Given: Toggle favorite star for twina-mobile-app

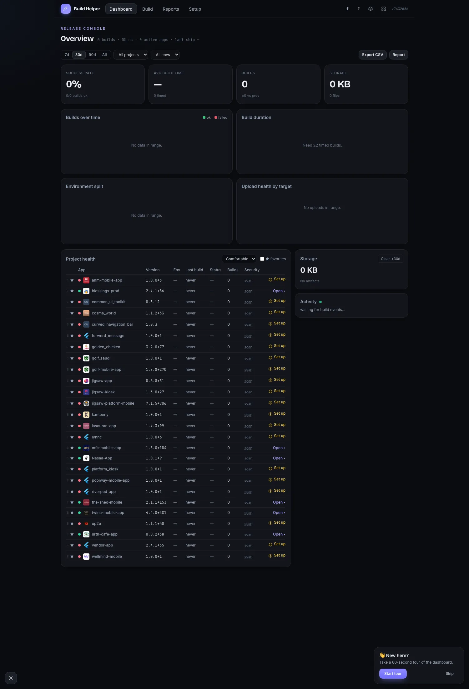Looking at the screenshot, I should click(72, 513).
